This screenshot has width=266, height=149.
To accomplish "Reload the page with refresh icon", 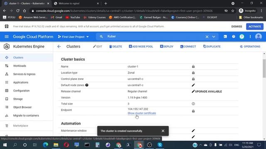I will point(18,11).
